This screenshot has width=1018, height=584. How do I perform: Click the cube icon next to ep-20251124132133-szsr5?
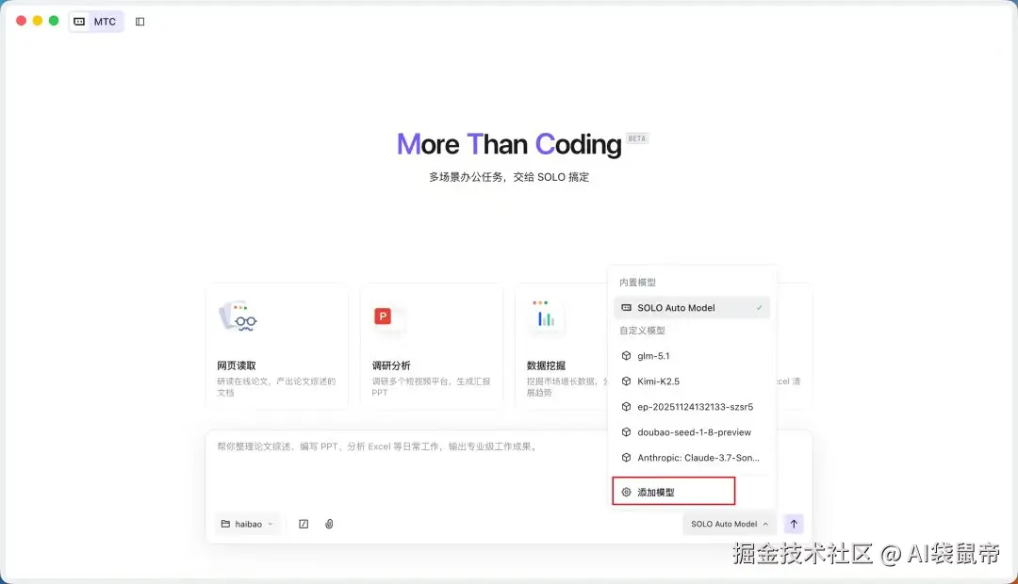[x=626, y=406]
